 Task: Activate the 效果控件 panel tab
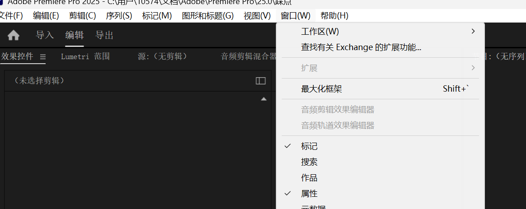(x=17, y=56)
